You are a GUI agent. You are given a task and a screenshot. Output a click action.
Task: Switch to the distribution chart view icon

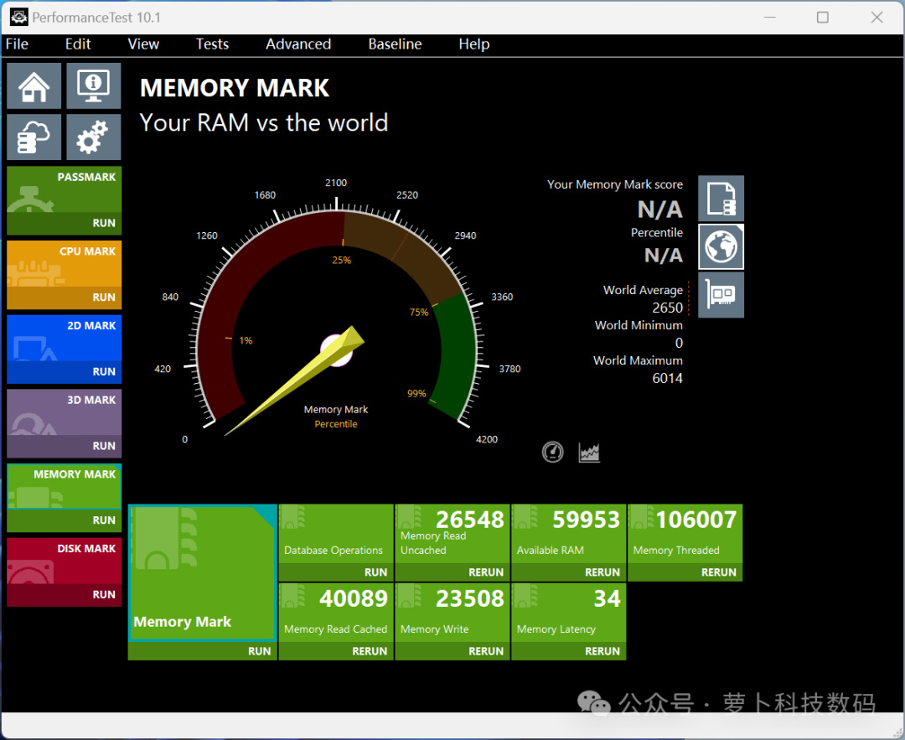point(589,453)
